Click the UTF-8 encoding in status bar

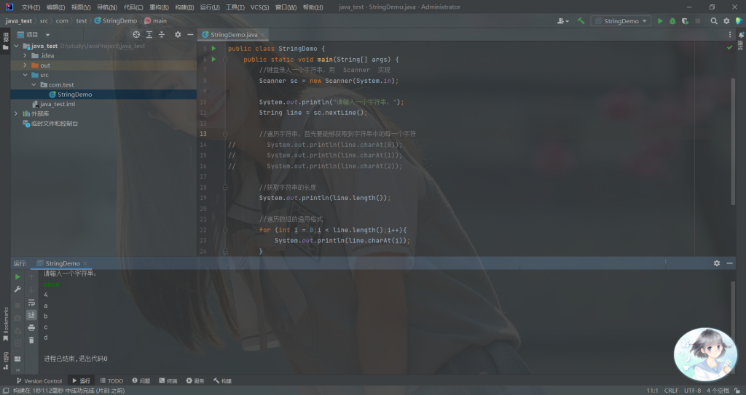pyautogui.click(x=692, y=391)
